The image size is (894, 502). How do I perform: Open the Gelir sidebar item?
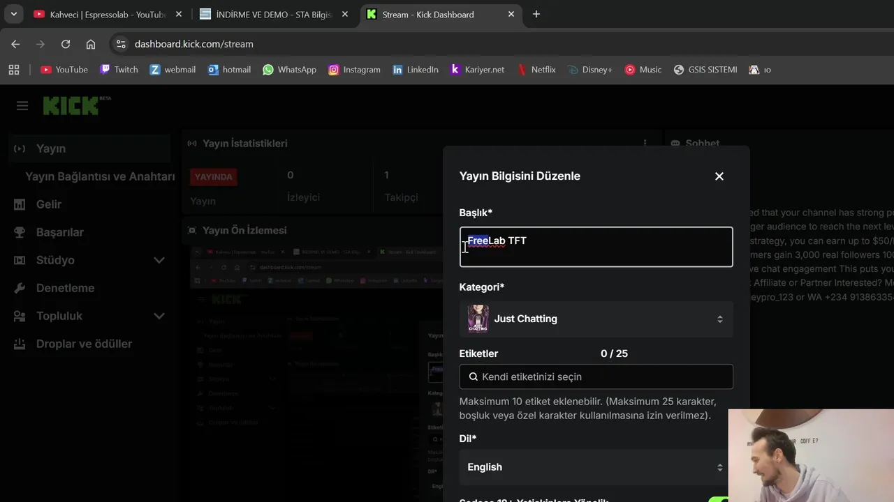(x=49, y=204)
